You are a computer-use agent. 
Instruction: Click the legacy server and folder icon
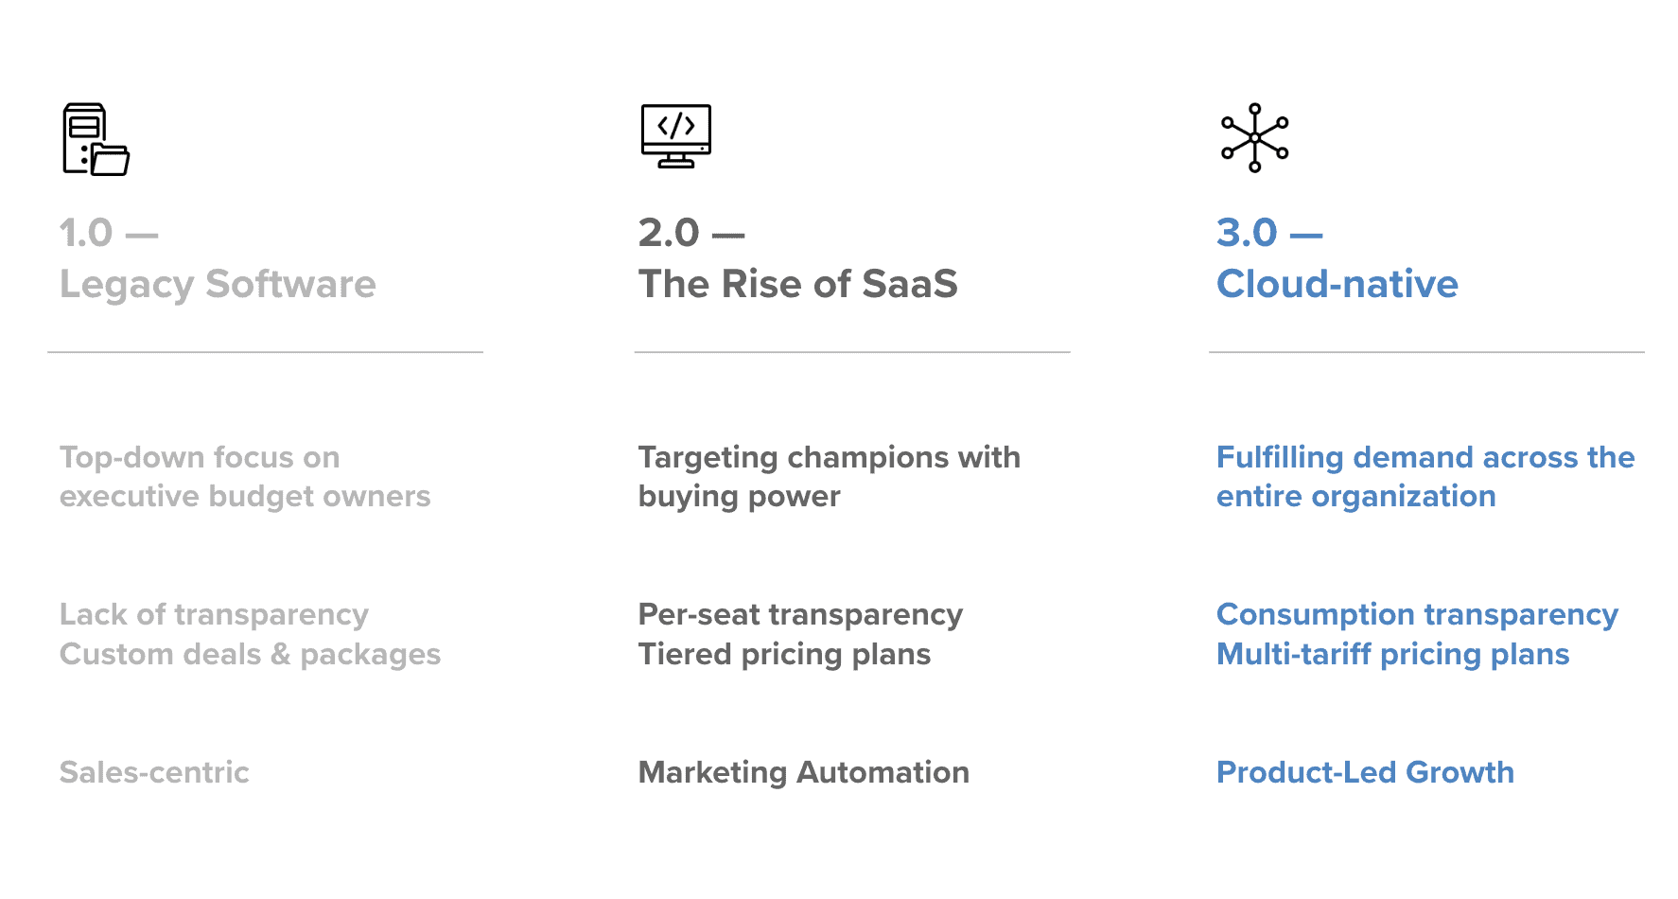pyautogui.click(x=96, y=139)
